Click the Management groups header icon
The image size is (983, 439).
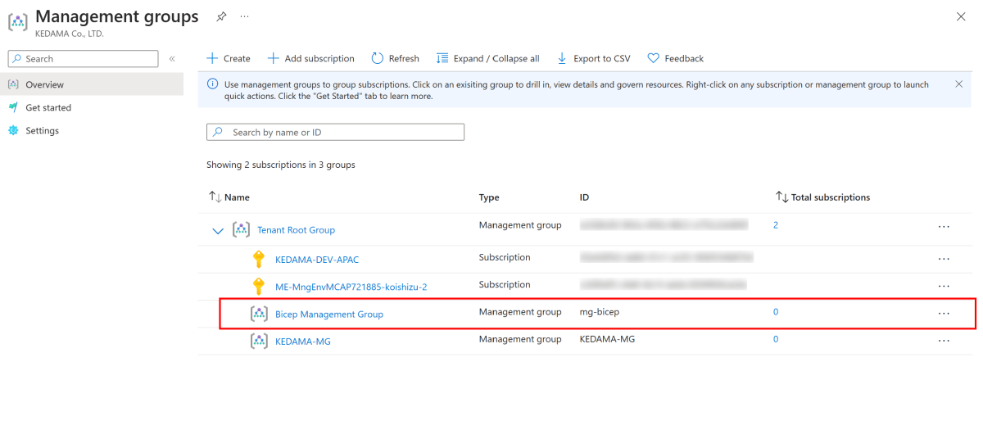coord(18,21)
